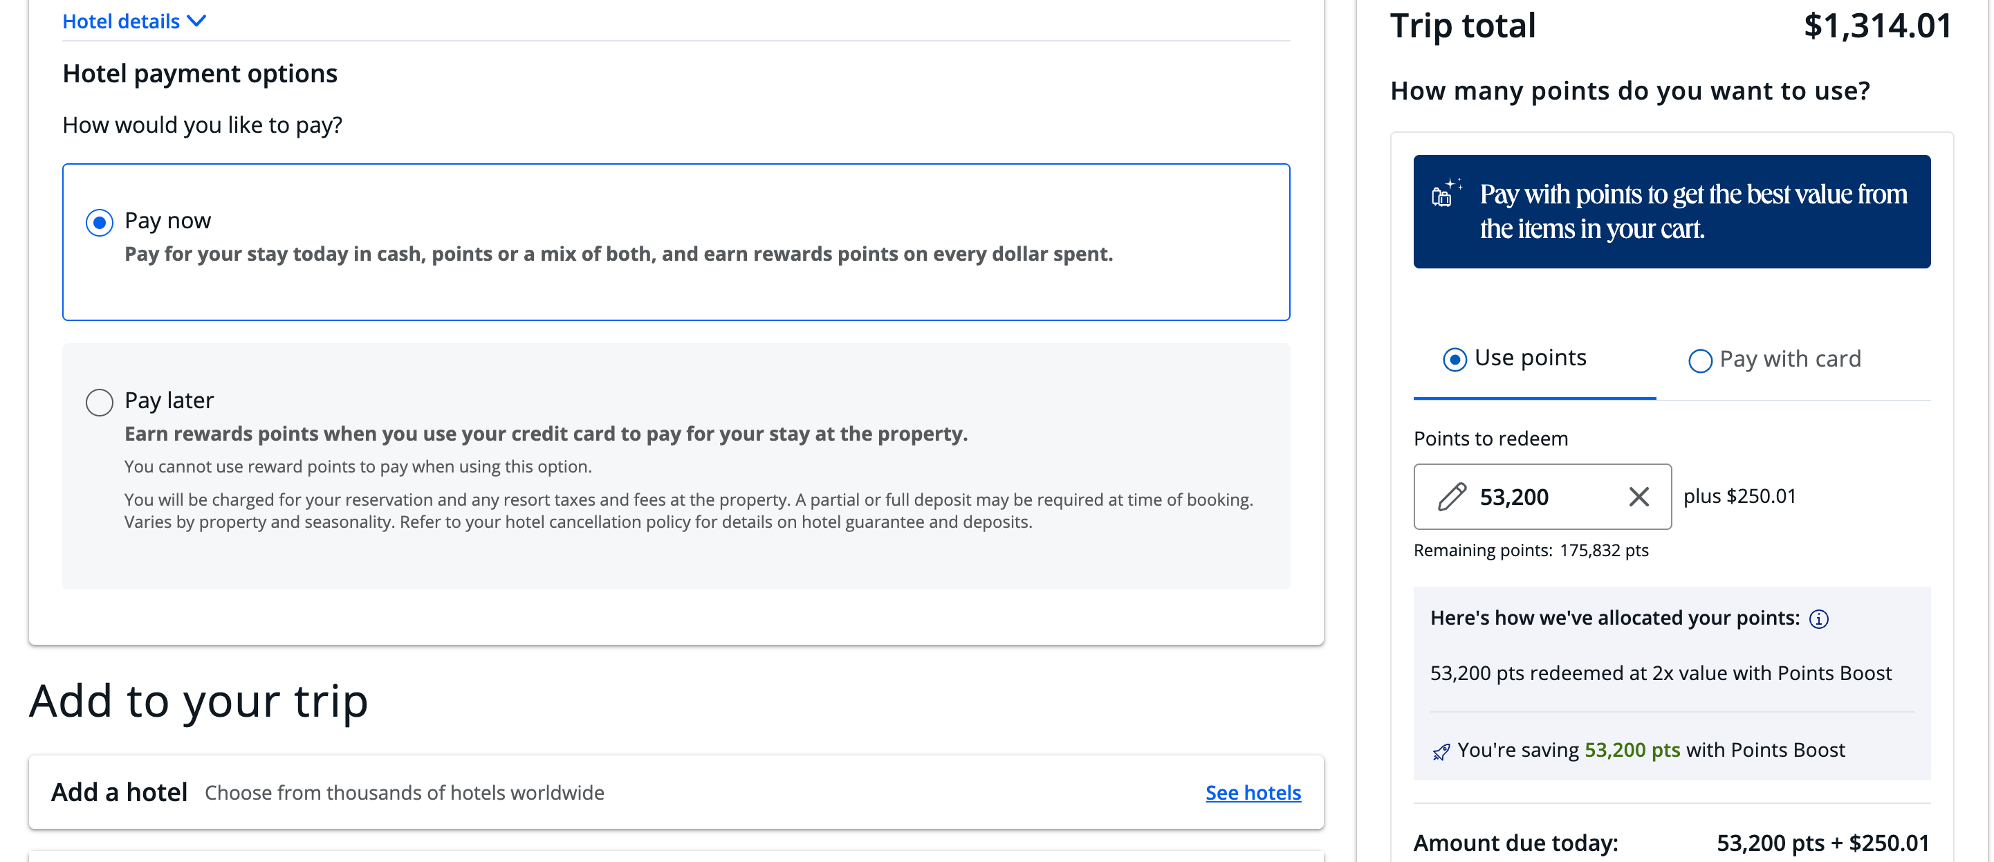This screenshot has width=1994, height=862.
Task: Click the Hotel details link text
Action: (x=121, y=21)
